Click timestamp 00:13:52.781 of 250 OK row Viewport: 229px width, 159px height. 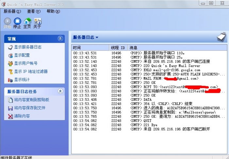coord(85,83)
